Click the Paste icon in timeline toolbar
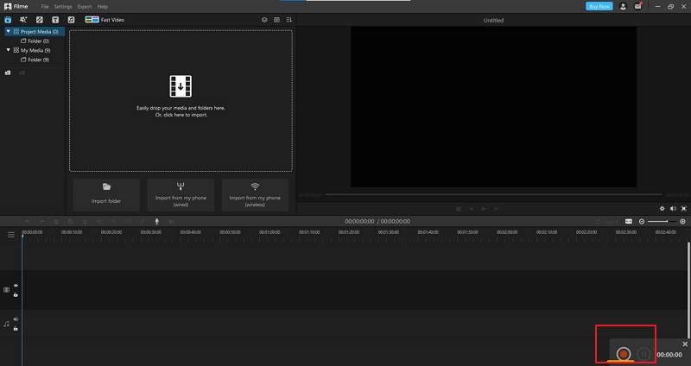This screenshot has height=366, width=691. (71, 222)
